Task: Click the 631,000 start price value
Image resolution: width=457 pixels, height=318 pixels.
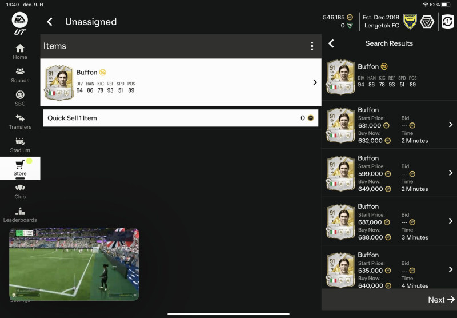Action: point(370,125)
